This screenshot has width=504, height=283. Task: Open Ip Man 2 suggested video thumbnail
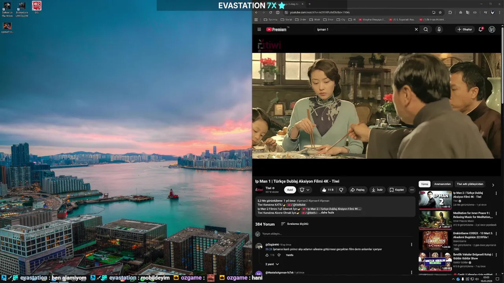435,200
